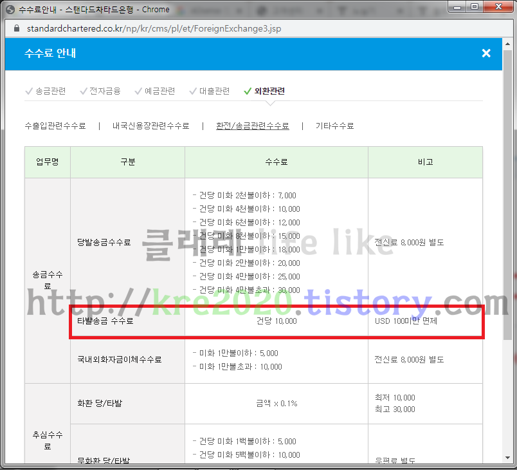
Task: Click the USD 100미만 면제 note
Action: [406, 321]
